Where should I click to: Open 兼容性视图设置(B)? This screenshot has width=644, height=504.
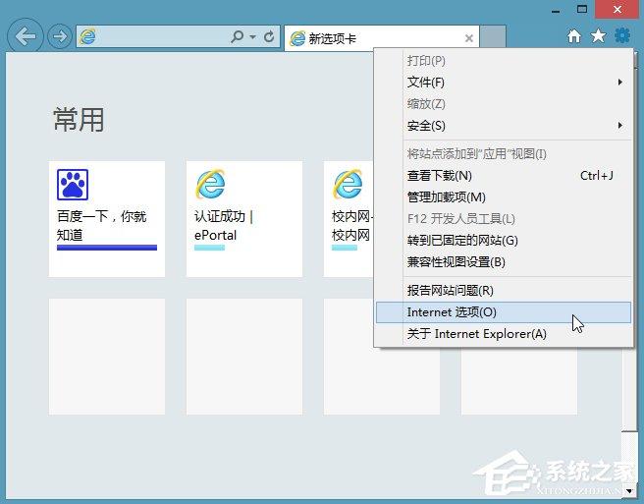[504, 262]
